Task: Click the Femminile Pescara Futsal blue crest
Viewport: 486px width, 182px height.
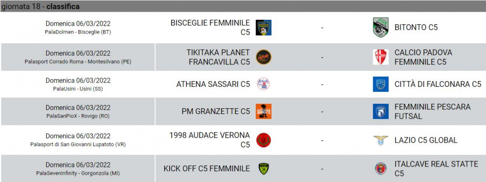Action: tap(381, 112)
